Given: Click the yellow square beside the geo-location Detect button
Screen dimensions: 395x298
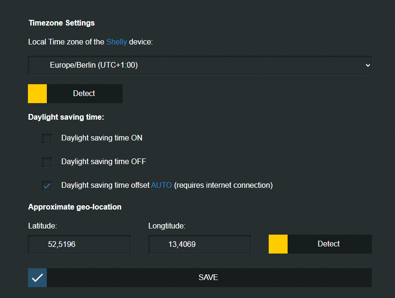Looking at the screenshot, I should click(x=278, y=244).
